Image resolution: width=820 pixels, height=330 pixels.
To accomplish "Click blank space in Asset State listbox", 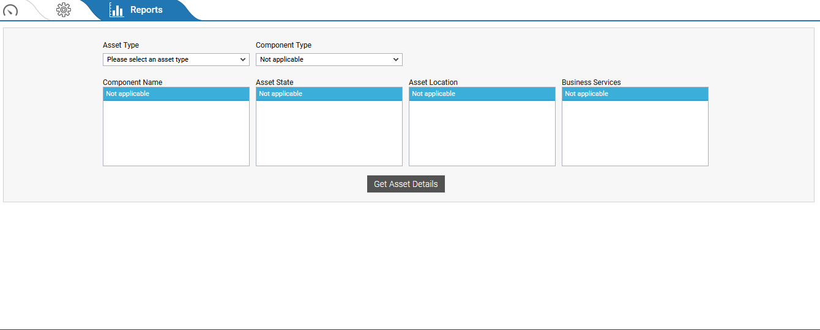I will [x=329, y=134].
